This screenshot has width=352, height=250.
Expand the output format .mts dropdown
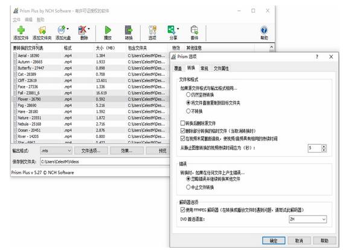pos(56,151)
